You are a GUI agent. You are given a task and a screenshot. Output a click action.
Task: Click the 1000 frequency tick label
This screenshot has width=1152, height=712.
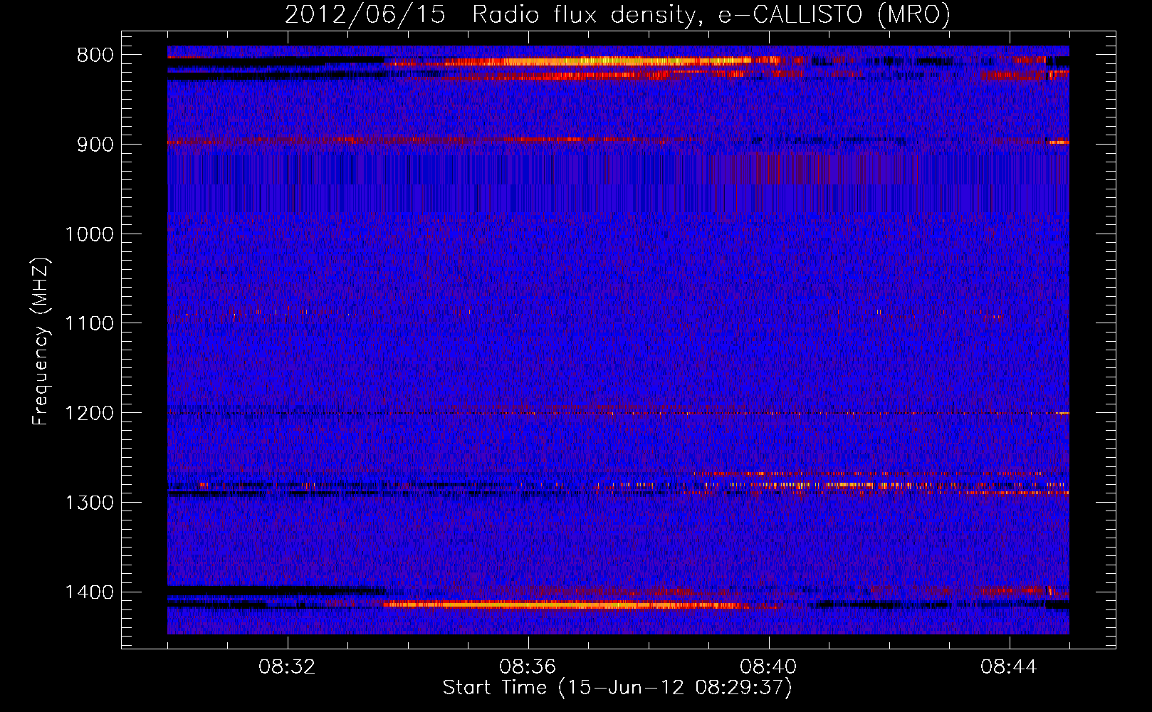90,234
